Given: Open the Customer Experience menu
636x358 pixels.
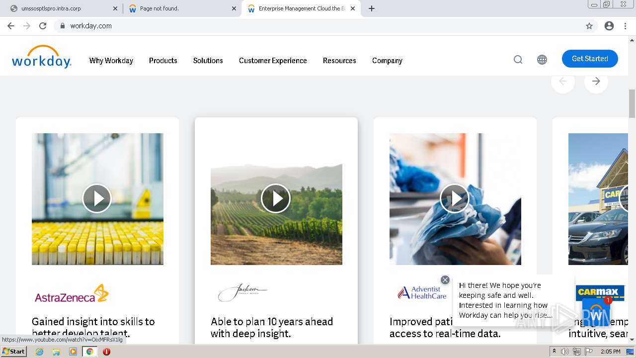Looking at the screenshot, I should pyautogui.click(x=273, y=61).
